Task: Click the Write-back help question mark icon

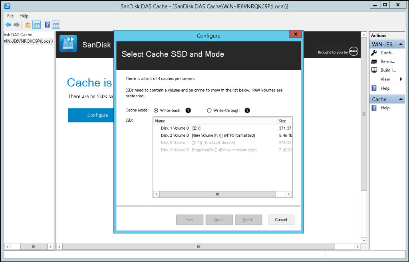Action: tap(188, 110)
